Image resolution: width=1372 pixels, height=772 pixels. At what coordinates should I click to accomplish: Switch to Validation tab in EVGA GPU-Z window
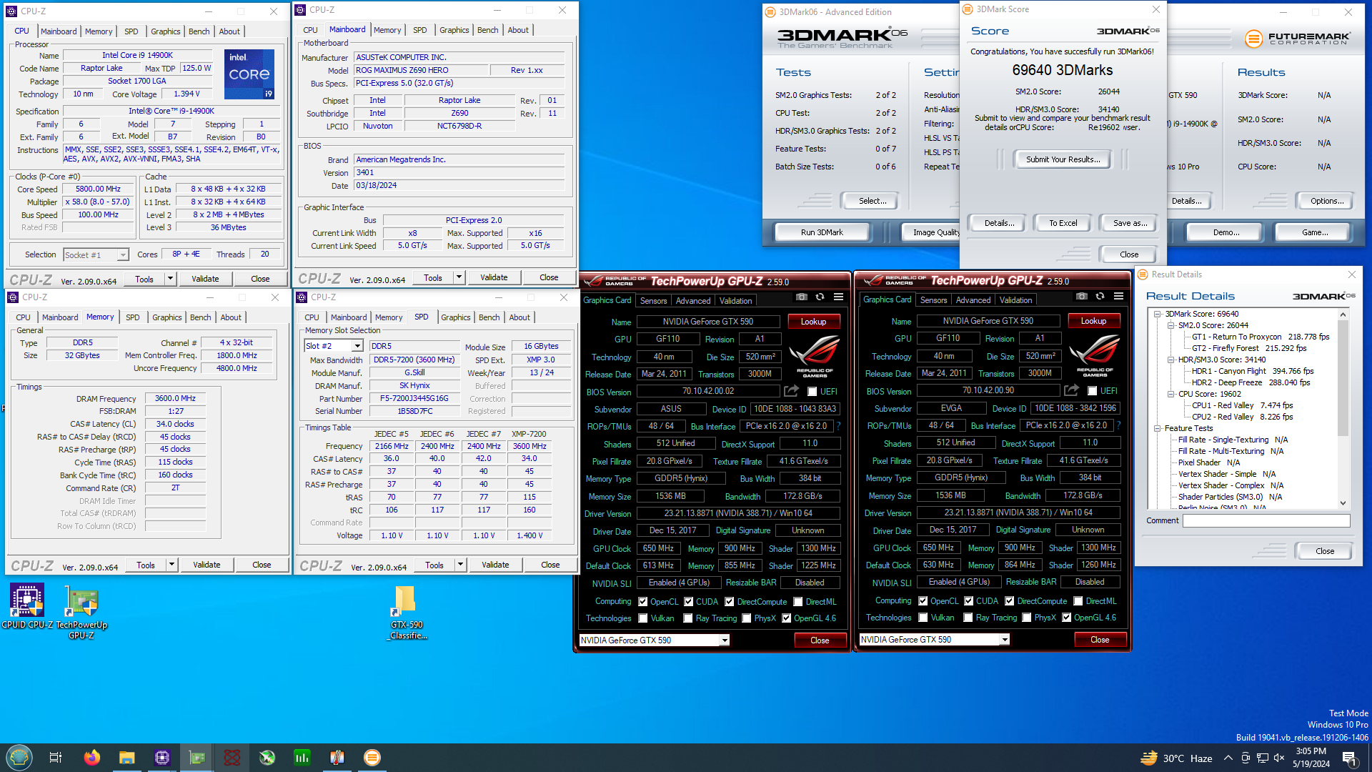(x=1015, y=300)
